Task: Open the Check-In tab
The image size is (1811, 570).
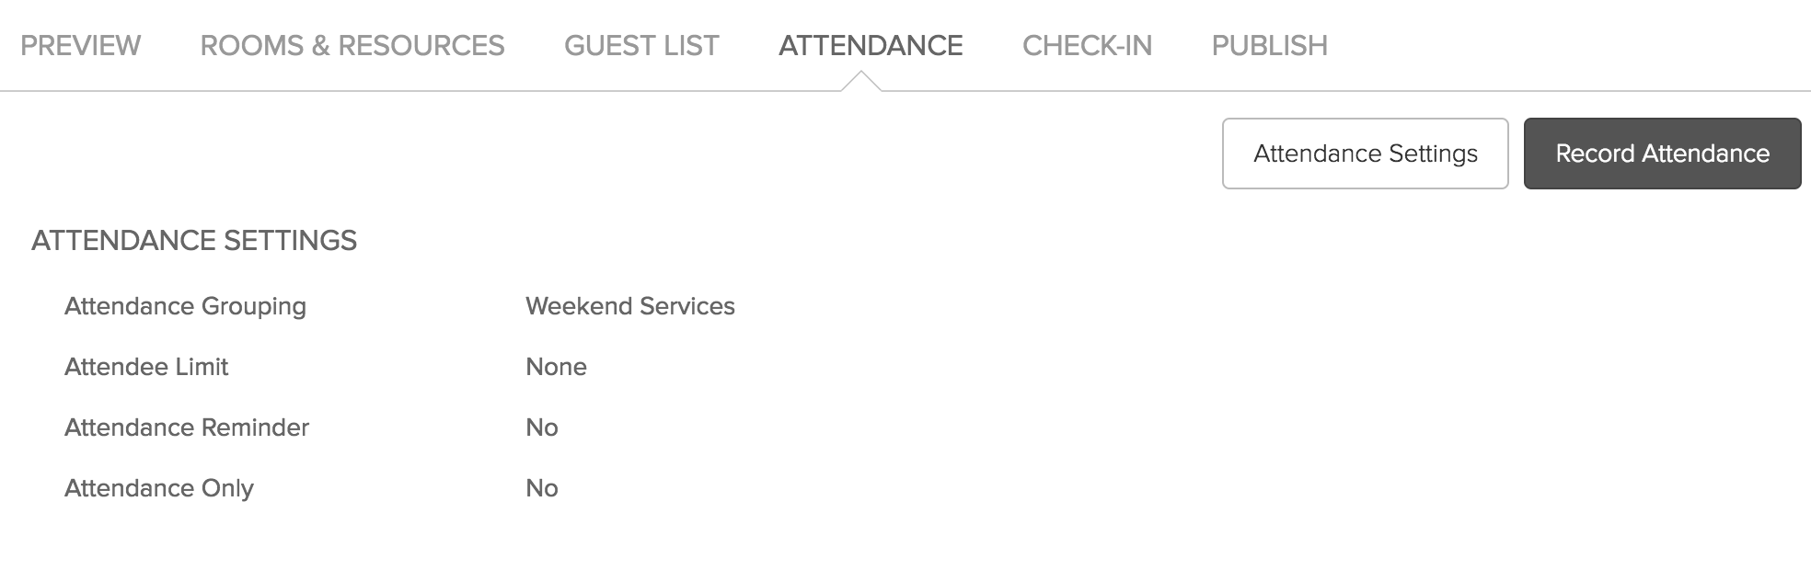Action: coord(1089,44)
